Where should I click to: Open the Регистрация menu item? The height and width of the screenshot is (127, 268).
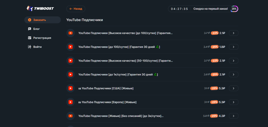point(43,38)
